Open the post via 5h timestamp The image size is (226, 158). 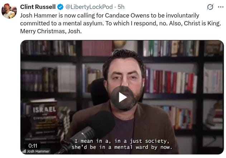[121, 7]
